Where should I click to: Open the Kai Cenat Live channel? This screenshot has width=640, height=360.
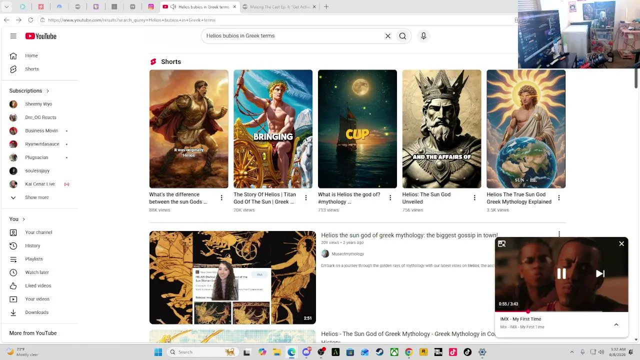click(x=39, y=184)
